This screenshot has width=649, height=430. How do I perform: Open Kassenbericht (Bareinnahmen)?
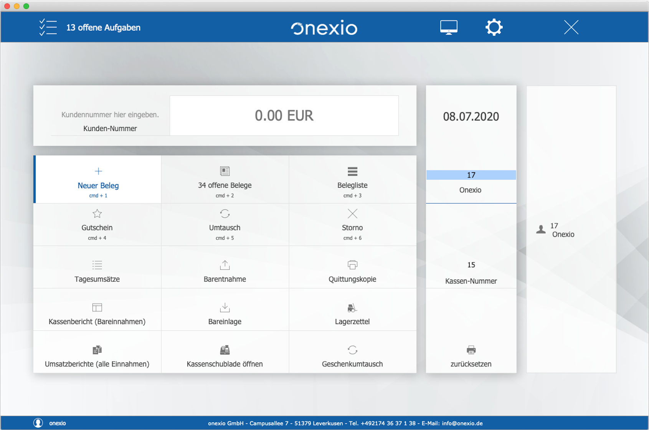point(97,310)
